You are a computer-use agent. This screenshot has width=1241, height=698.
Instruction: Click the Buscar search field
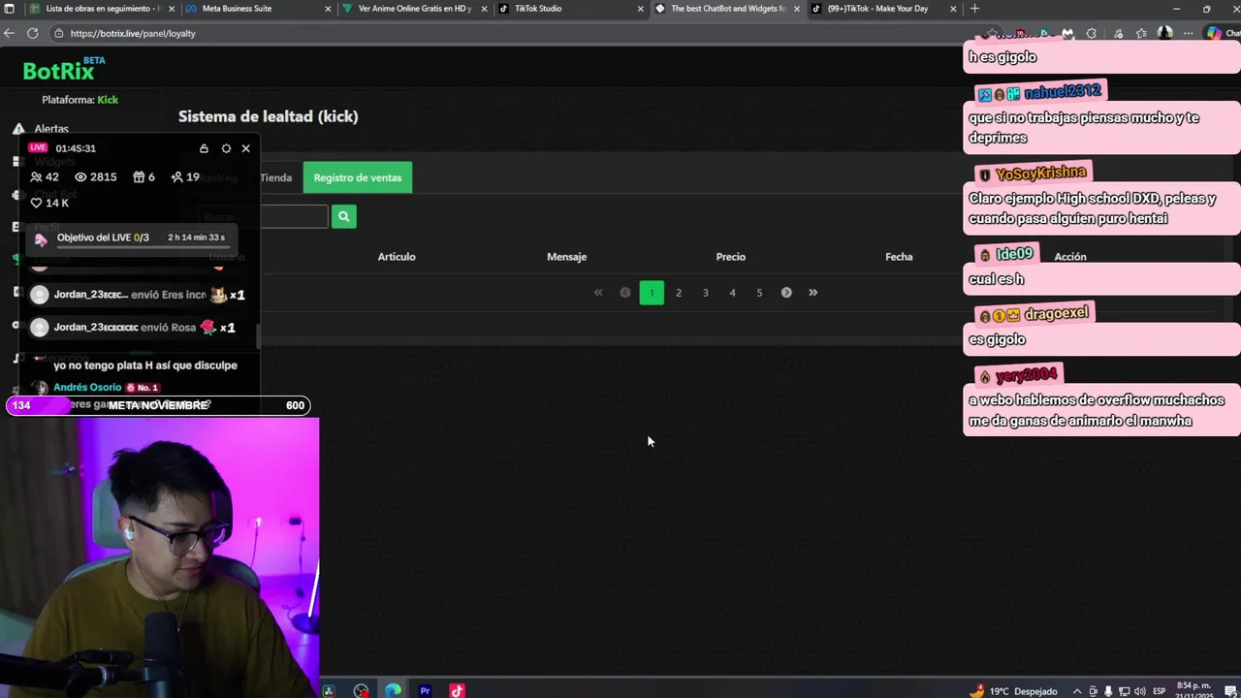(264, 217)
